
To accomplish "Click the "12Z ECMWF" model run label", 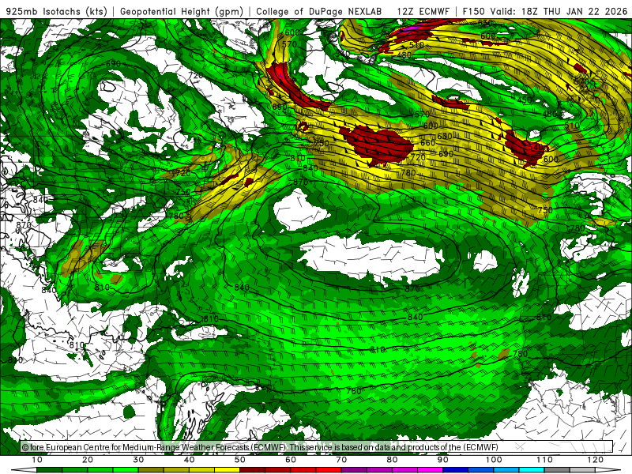I will 423,11.
